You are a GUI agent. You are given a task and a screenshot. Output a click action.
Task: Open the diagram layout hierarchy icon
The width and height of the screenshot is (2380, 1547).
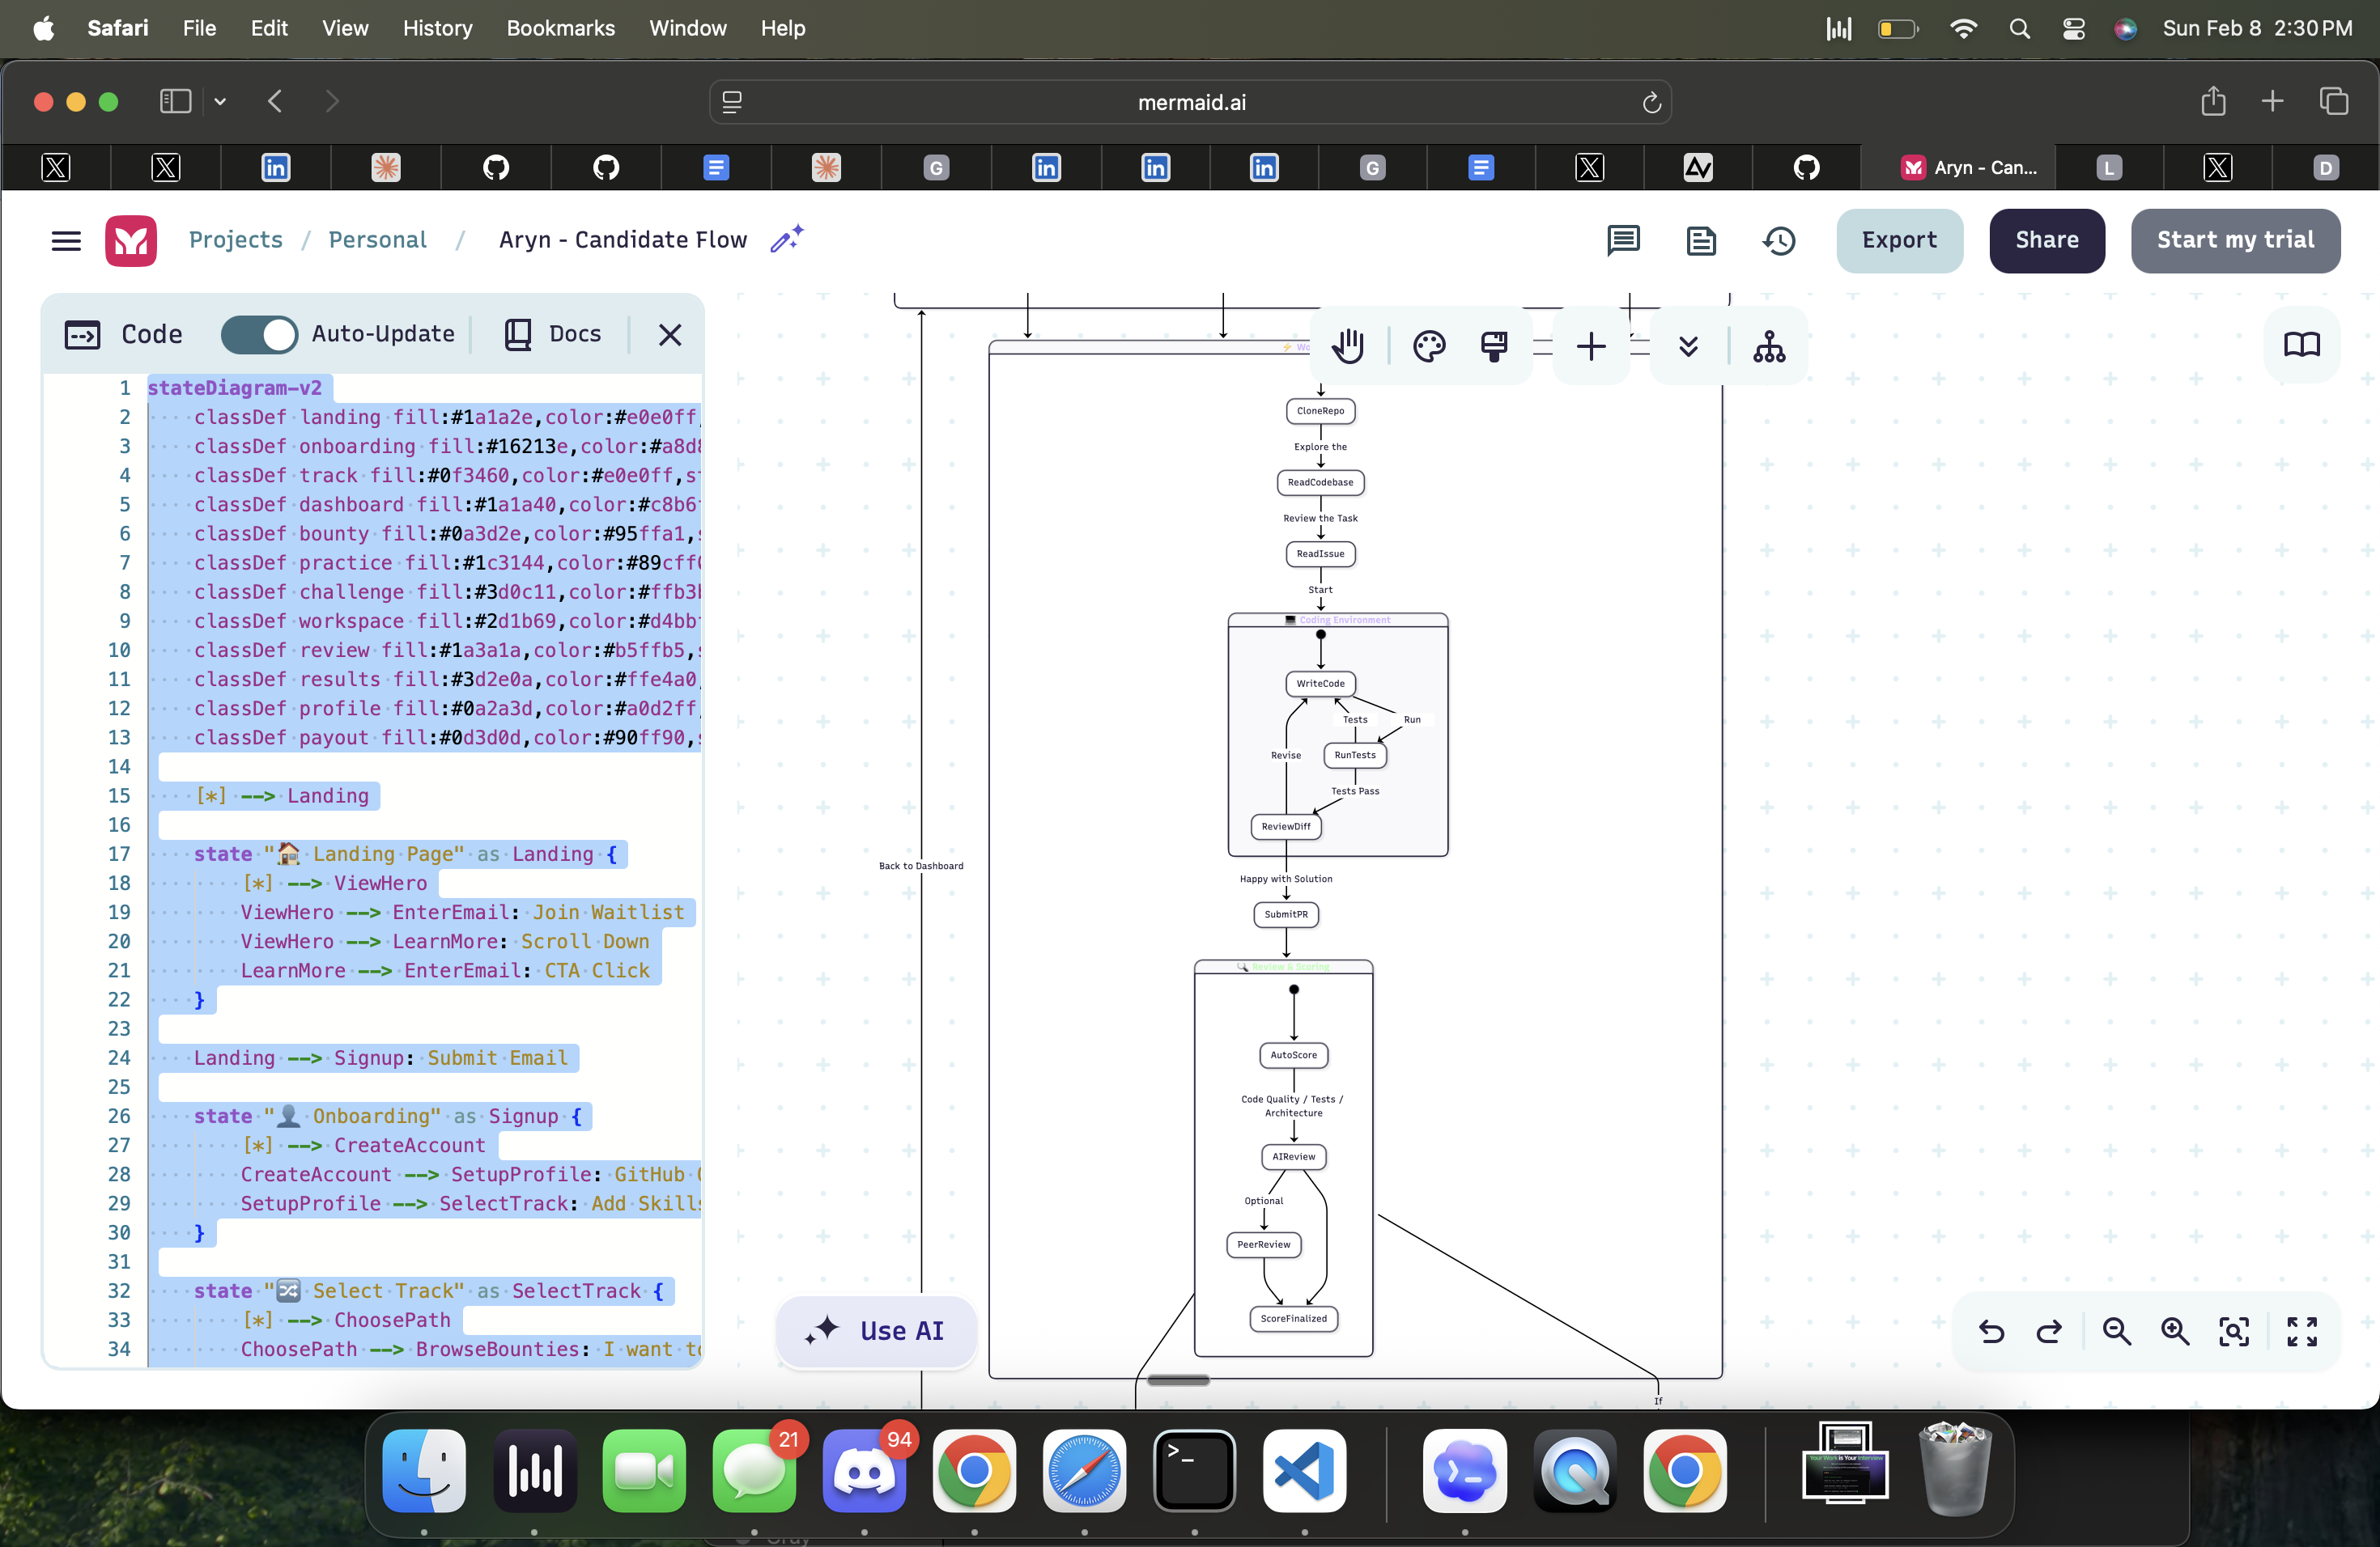pyautogui.click(x=1768, y=347)
